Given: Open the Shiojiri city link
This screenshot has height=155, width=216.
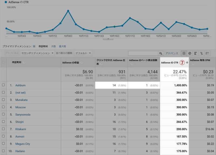Looking at the screenshot, I should tap(19, 122).
